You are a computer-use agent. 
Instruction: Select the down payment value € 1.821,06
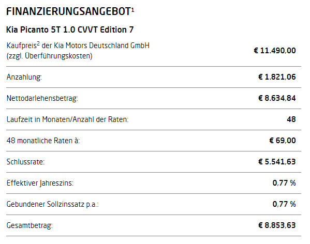pos(277,77)
